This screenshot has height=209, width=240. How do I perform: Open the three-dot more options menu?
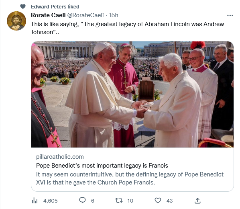click(230, 15)
